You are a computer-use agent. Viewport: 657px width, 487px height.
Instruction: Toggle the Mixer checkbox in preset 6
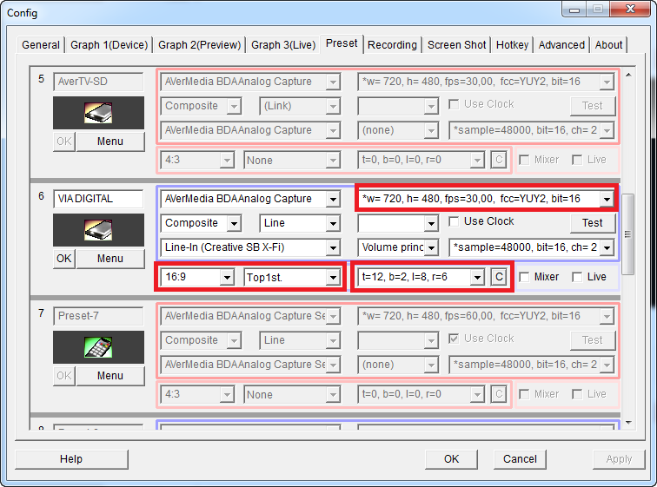coord(524,277)
